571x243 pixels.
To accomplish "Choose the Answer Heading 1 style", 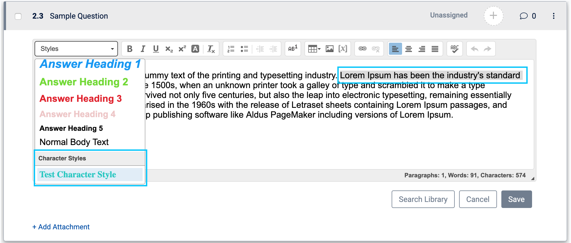I will [x=90, y=64].
